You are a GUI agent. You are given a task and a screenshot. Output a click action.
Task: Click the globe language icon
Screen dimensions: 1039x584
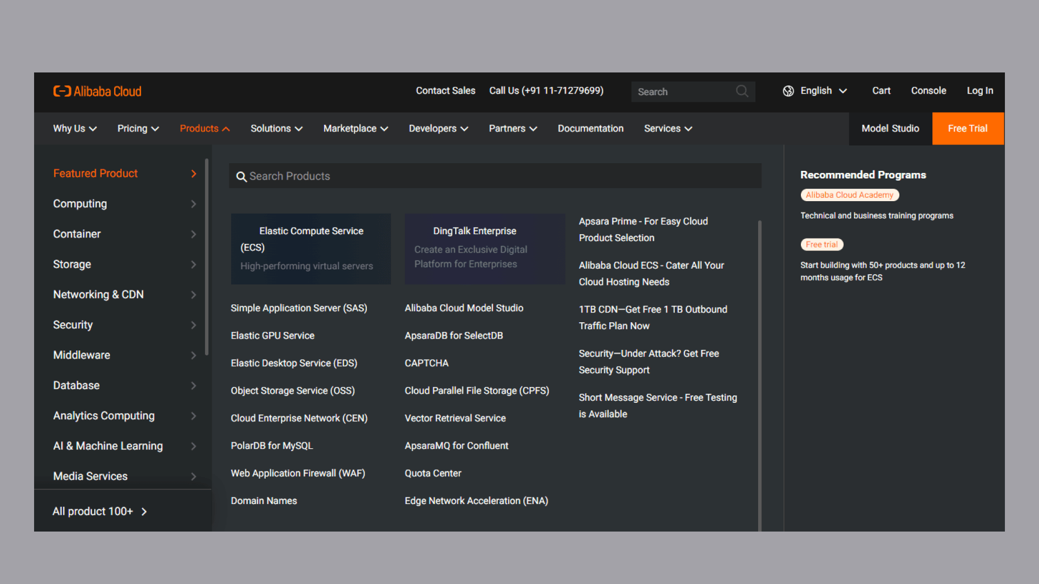coord(788,91)
